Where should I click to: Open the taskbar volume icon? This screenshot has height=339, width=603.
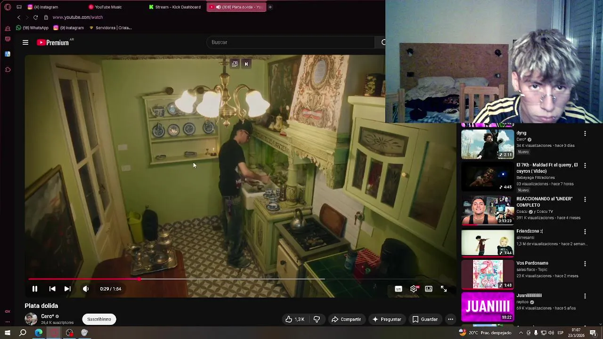pyautogui.click(x=551, y=333)
